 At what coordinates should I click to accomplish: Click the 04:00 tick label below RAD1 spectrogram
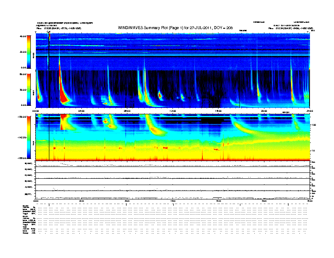[x=81, y=111]
